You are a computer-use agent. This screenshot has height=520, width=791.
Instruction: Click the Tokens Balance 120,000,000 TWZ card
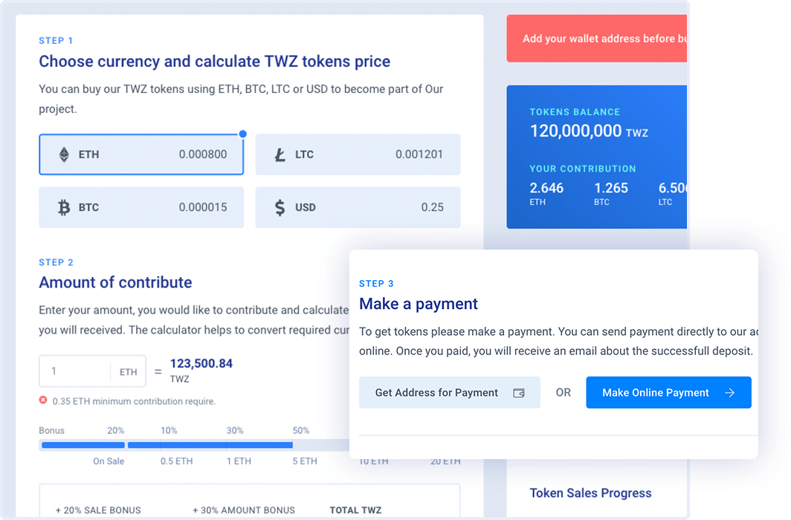pos(596,156)
